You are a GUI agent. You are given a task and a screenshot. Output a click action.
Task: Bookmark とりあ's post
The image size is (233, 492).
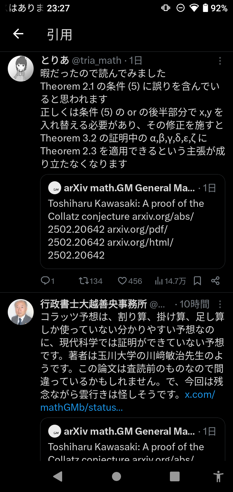tap(197, 281)
